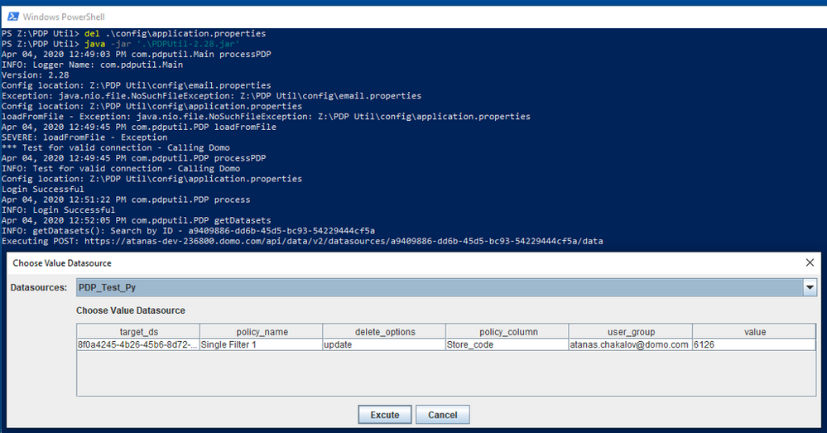Click the empty area below table row
The height and width of the screenshot is (433, 827).
446,373
